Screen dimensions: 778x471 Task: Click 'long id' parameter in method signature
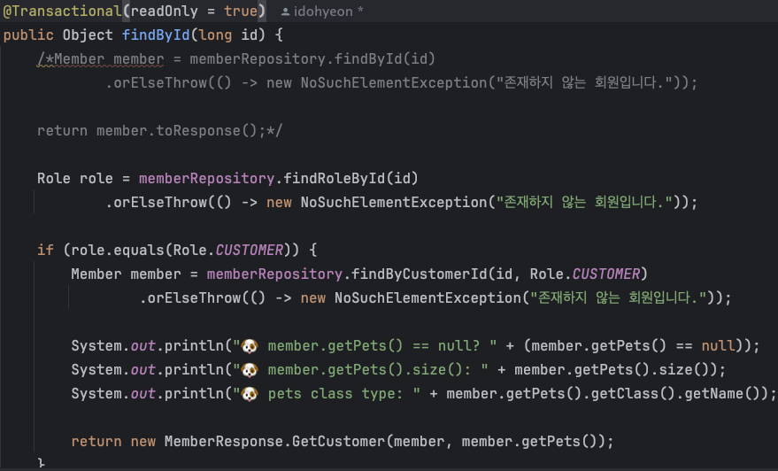point(228,35)
